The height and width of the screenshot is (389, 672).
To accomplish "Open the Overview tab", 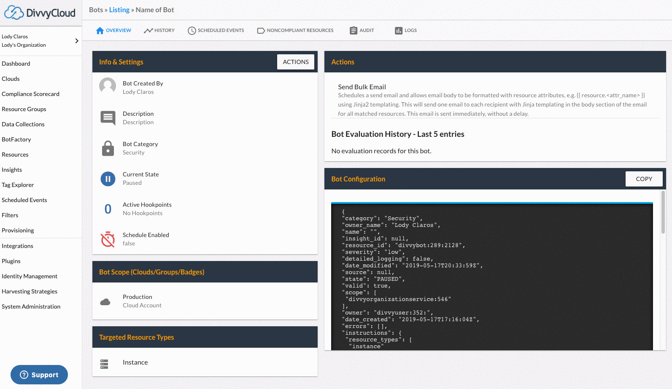I will [x=113, y=30].
